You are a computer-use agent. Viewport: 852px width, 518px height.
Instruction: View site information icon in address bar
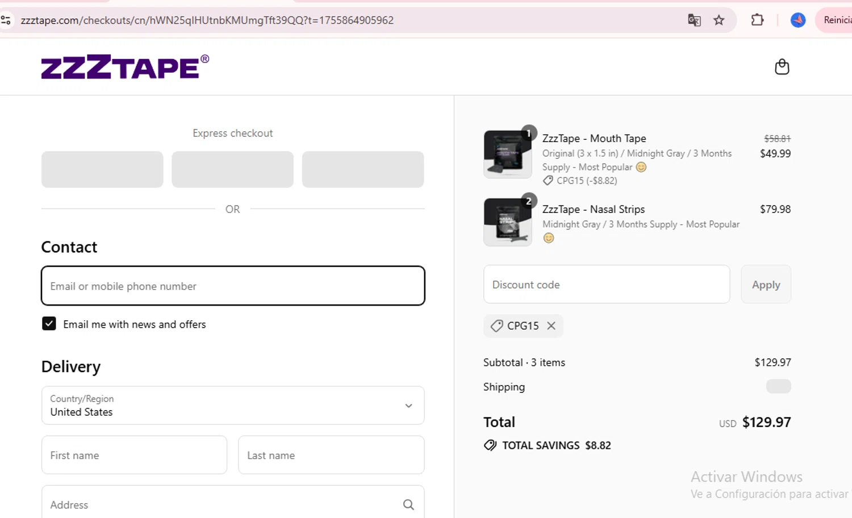(6, 20)
